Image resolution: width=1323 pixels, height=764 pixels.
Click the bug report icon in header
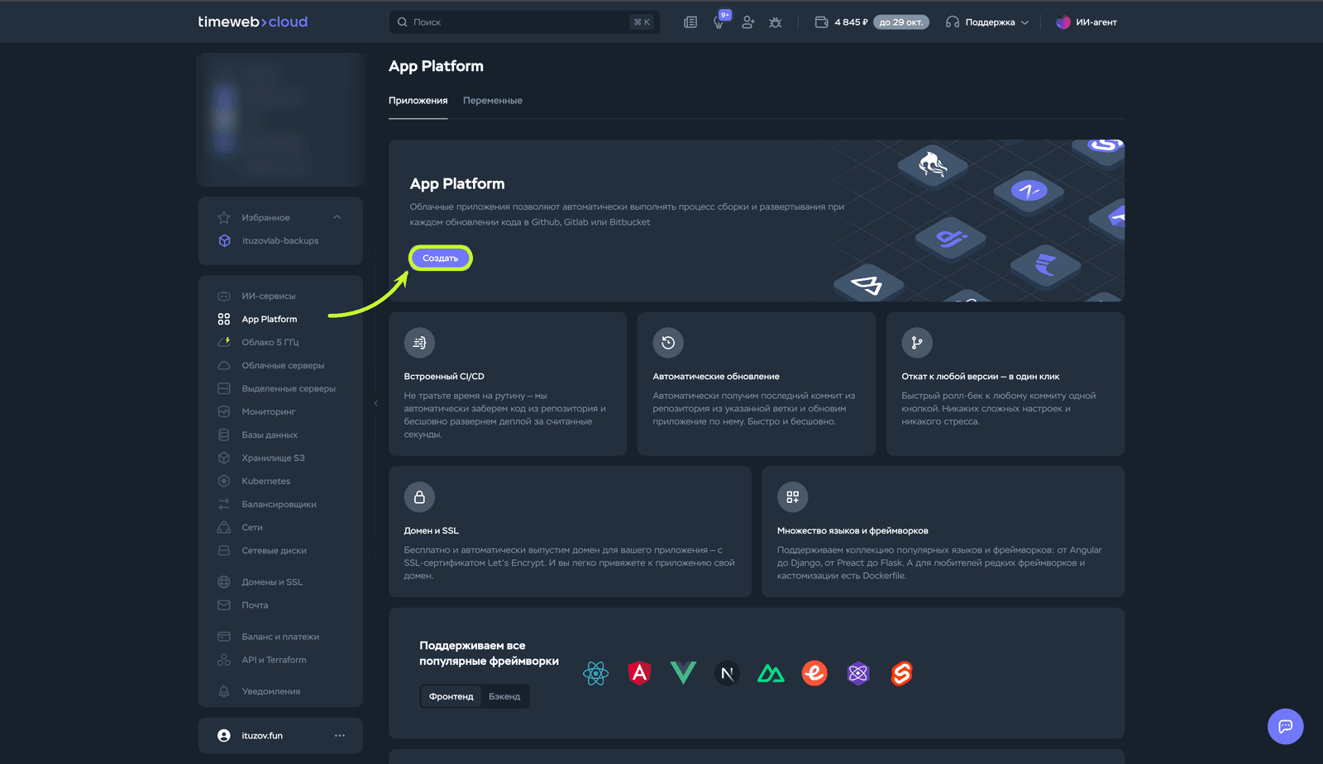click(x=775, y=22)
